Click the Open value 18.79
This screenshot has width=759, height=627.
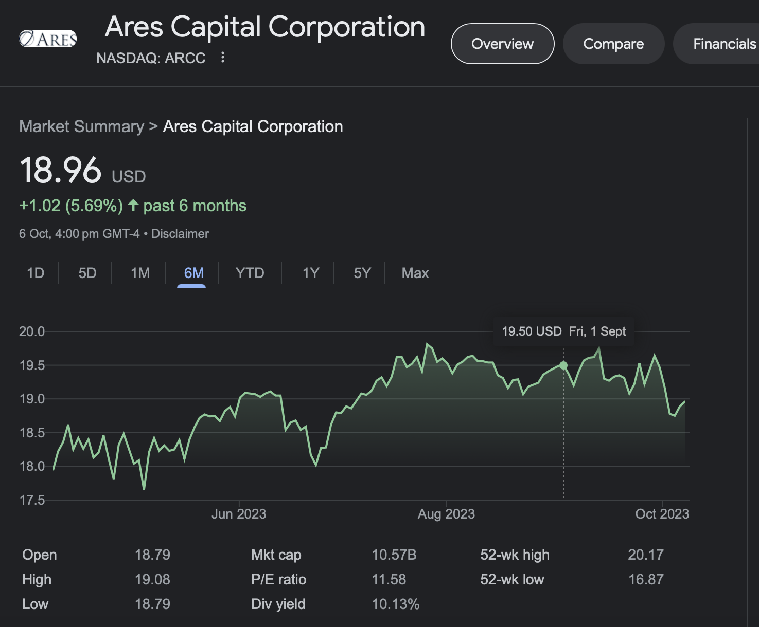[x=152, y=555]
